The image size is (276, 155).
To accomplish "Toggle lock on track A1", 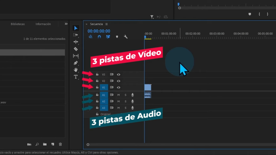I will tap(97, 95).
